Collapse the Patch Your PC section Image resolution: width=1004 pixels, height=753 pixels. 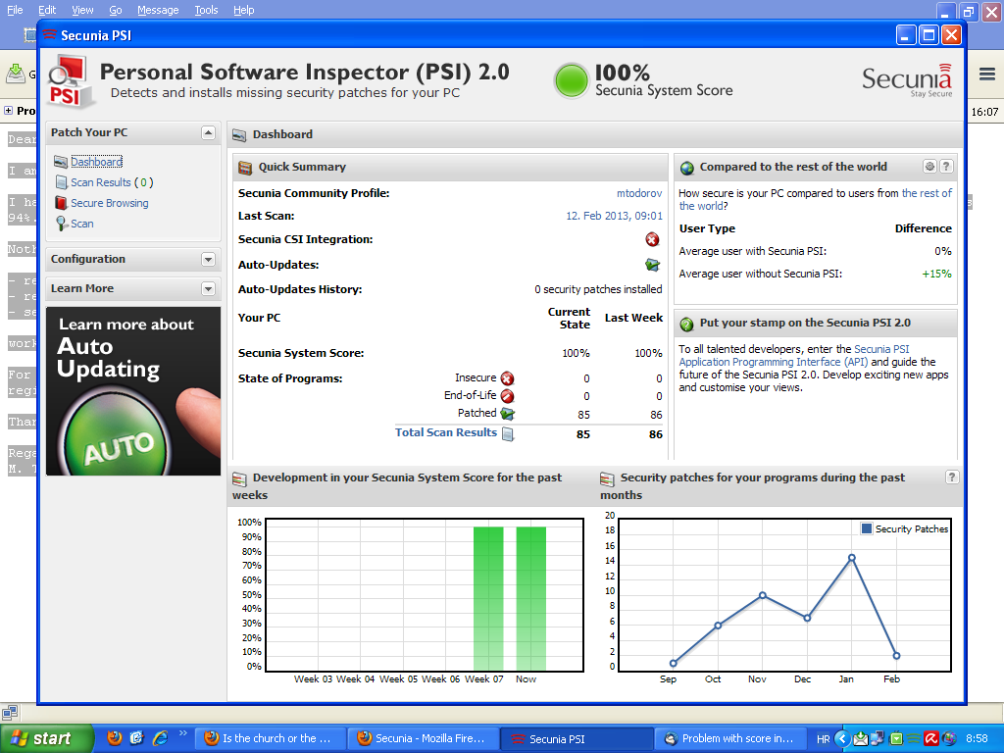tap(208, 132)
